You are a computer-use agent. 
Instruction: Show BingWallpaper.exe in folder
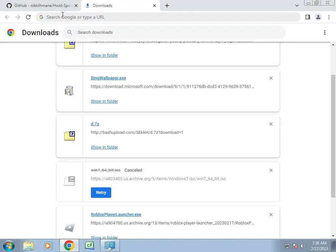click(x=104, y=101)
